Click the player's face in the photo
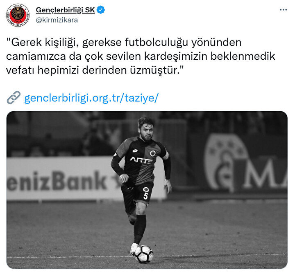 tap(146, 131)
